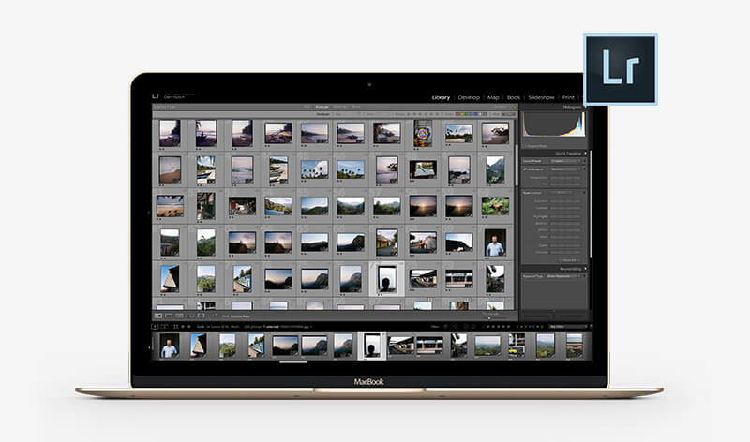Select main window display icon in filmstrip

click(155, 327)
